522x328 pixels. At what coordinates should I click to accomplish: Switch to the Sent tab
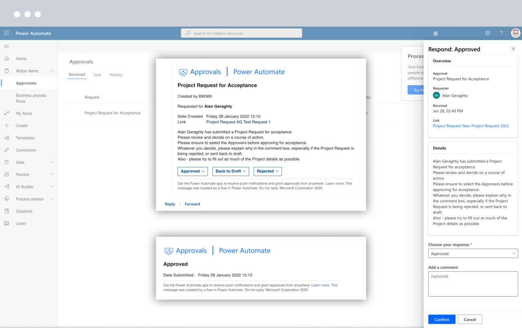pos(97,75)
